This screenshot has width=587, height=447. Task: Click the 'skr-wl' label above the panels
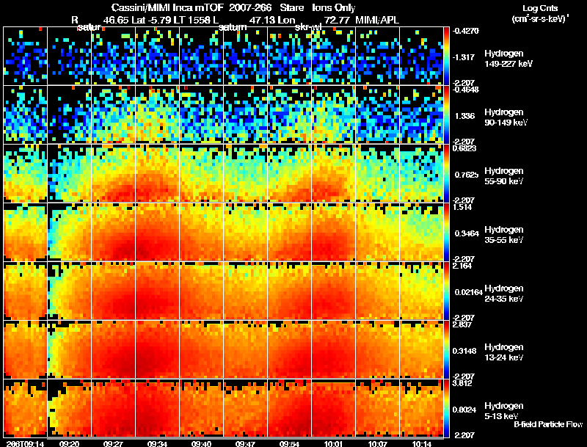click(308, 27)
